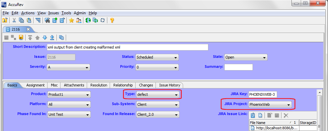The width and height of the screenshot is (328, 131).
Task: Click the orange floppy save icon
Action: [21, 38]
